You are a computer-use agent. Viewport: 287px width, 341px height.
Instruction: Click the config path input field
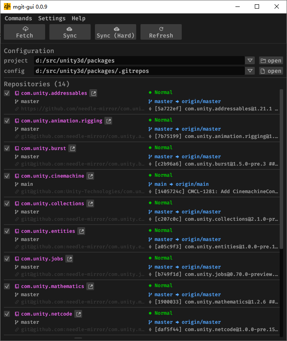tap(139, 71)
